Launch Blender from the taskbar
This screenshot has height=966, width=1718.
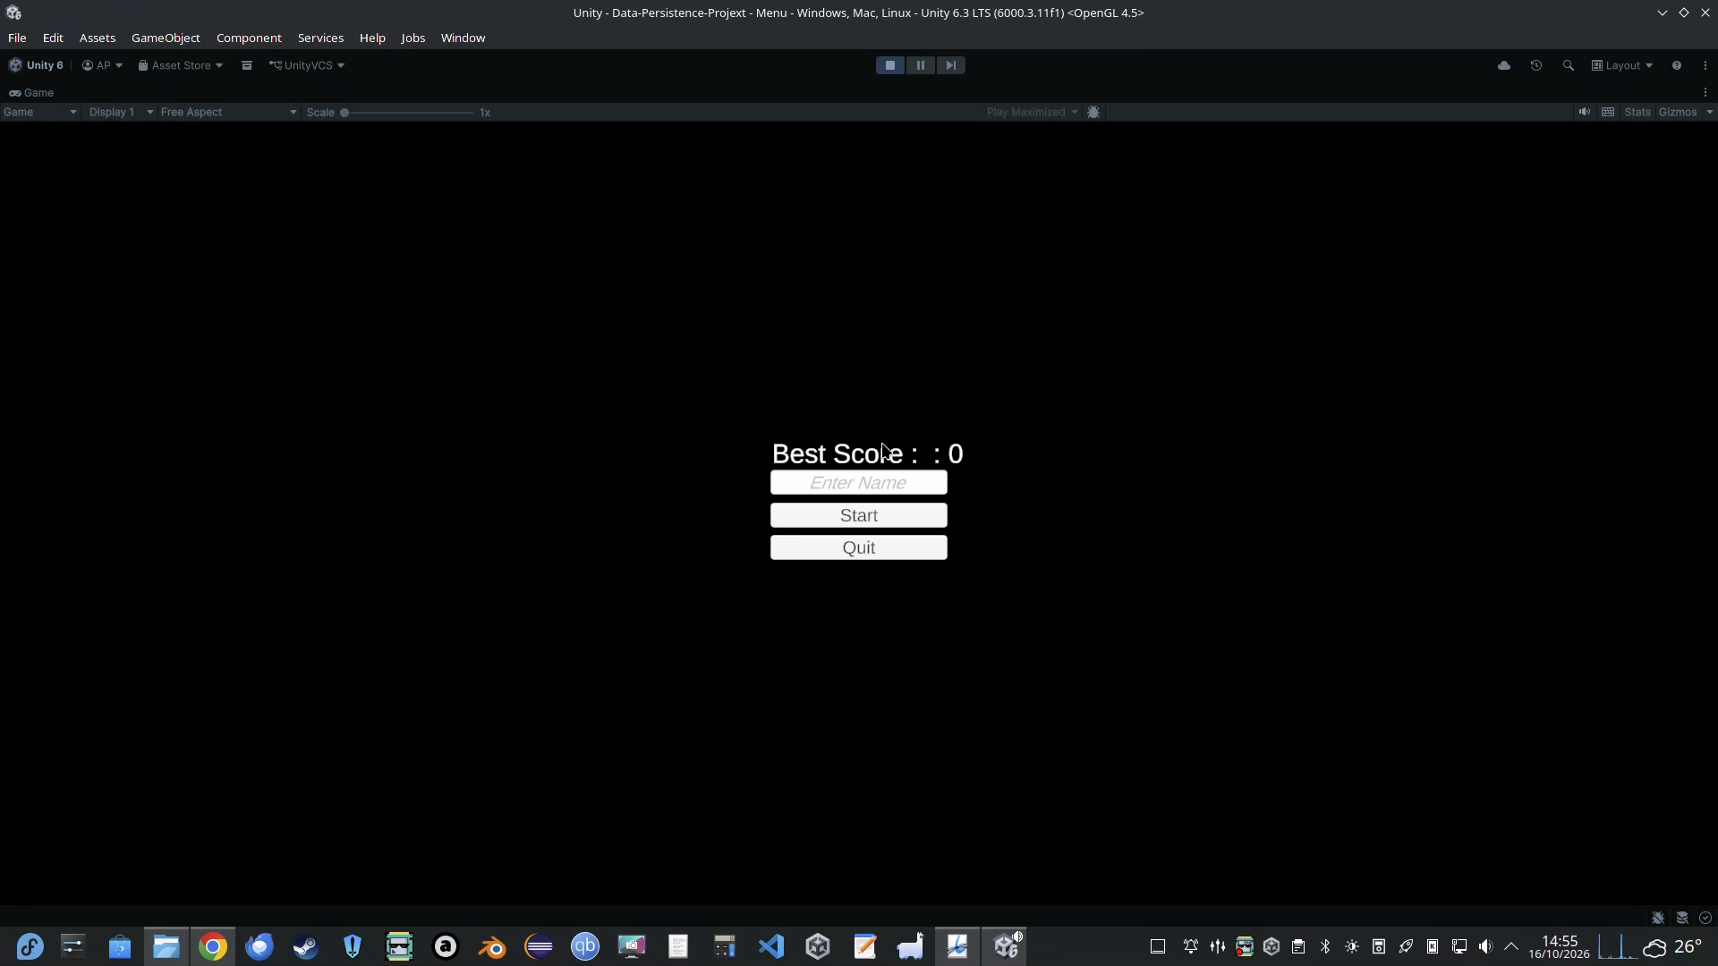tap(492, 946)
